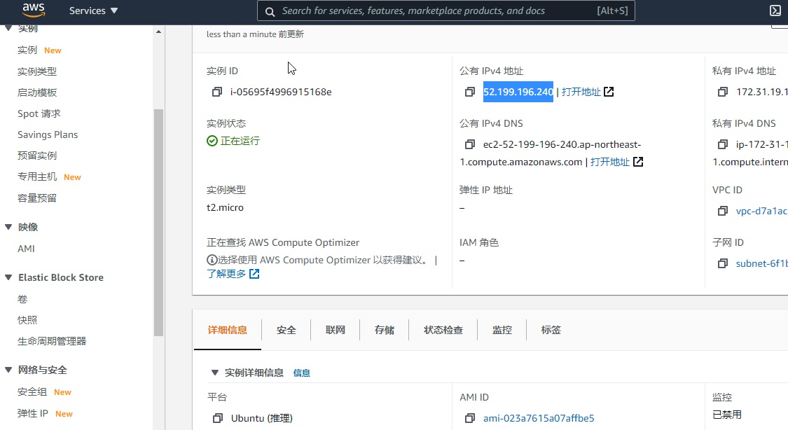Copy the AMI ID

click(x=470, y=418)
